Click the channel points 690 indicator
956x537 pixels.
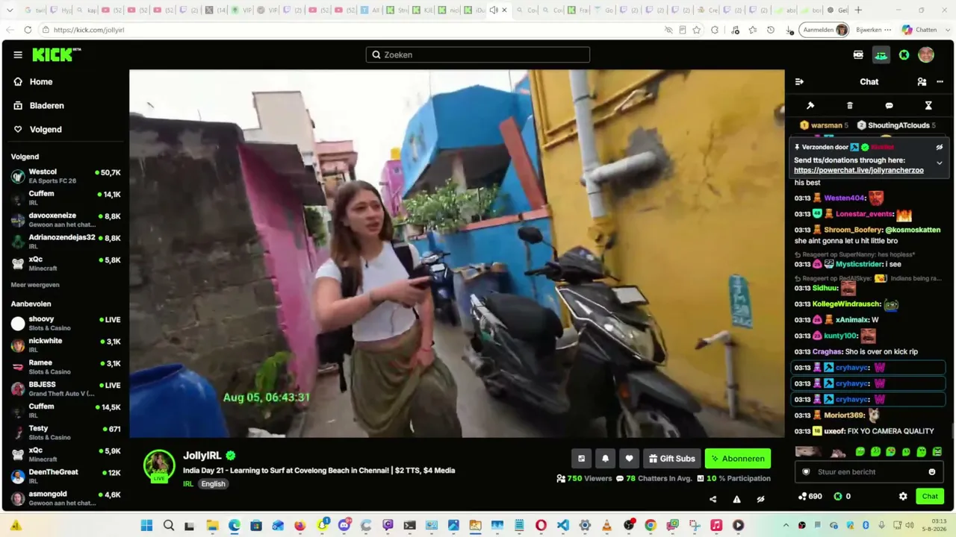click(x=810, y=496)
